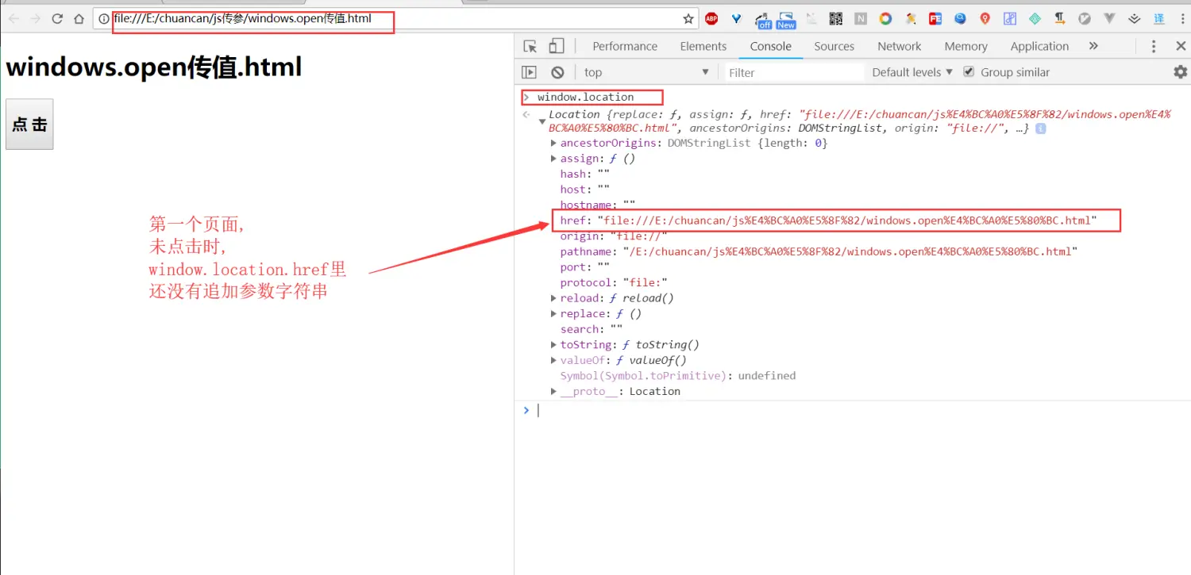The height and width of the screenshot is (575, 1191).
Task: Open DevTools customize three-dot menu
Action: pyautogui.click(x=1154, y=46)
